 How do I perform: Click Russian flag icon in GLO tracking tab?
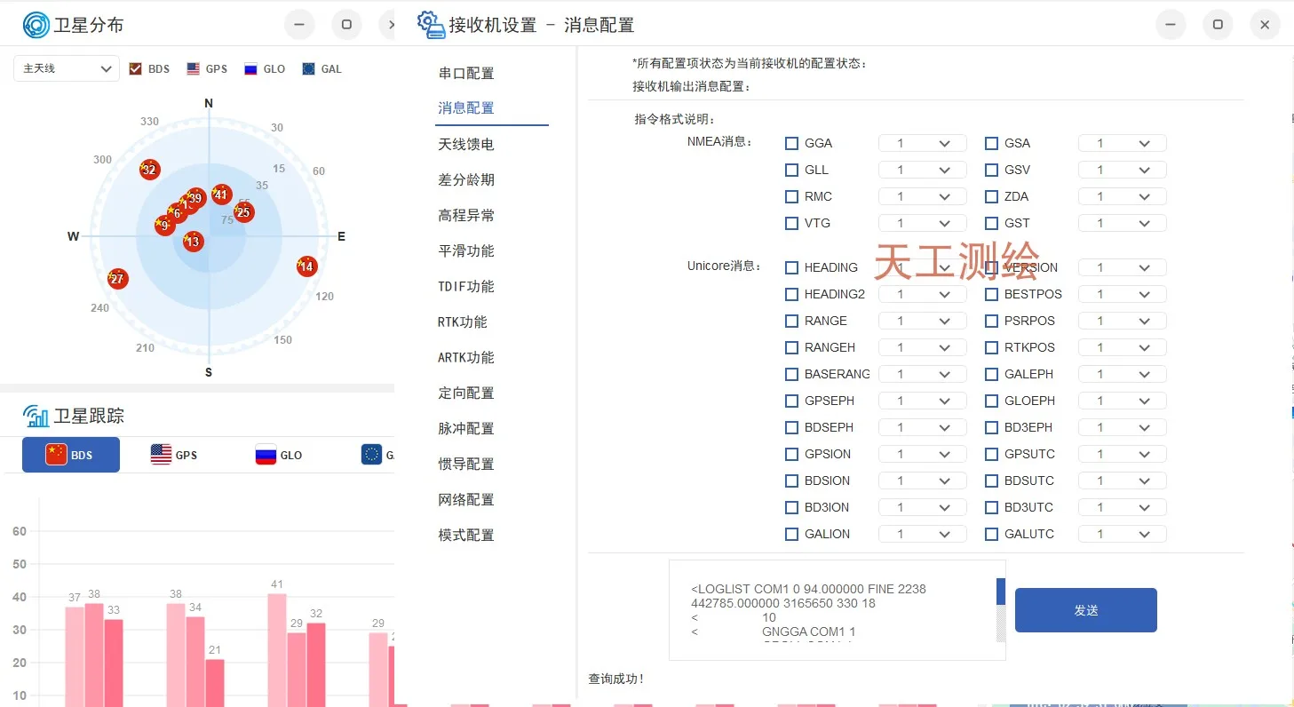click(x=266, y=455)
